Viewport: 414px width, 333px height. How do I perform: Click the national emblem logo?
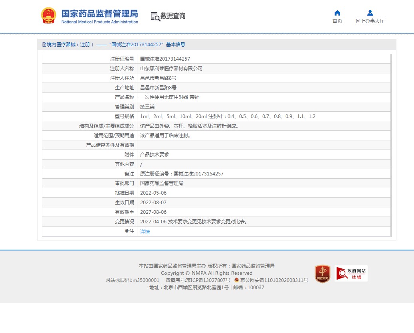[49, 16]
